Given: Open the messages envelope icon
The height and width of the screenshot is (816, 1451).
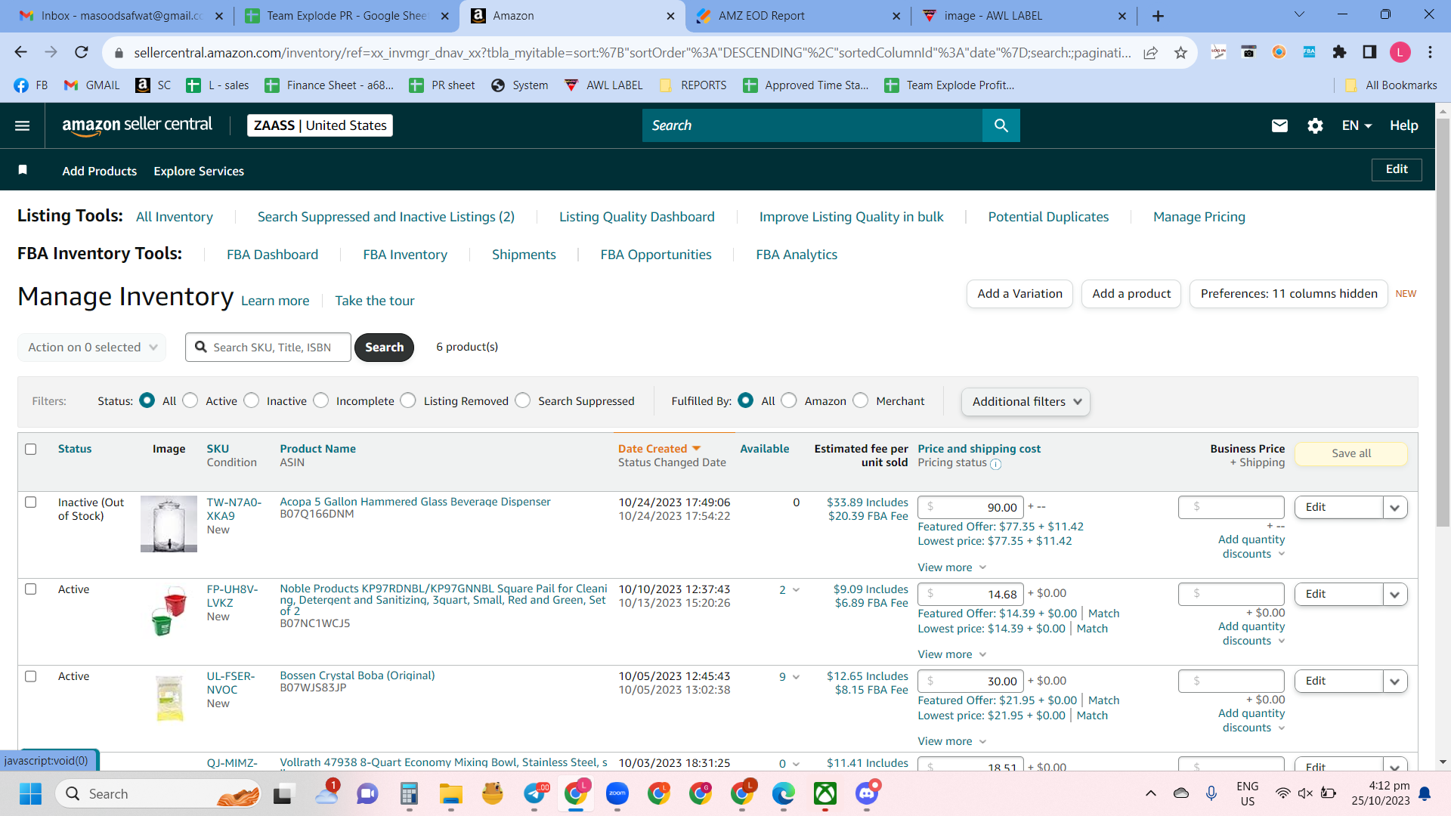Looking at the screenshot, I should click(1279, 125).
